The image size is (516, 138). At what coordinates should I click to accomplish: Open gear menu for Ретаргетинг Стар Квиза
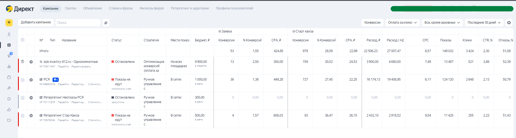(x=31, y=115)
